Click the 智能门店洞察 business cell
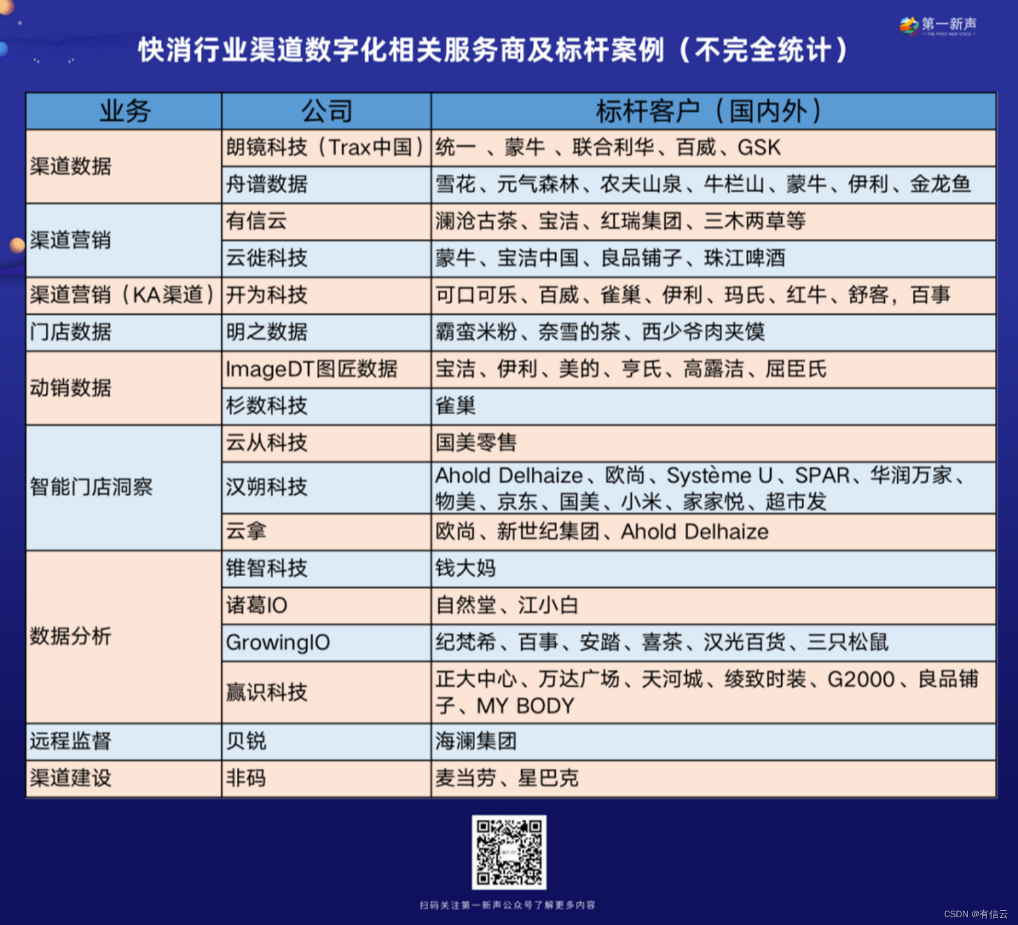The image size is (1018, 925). 124,487
